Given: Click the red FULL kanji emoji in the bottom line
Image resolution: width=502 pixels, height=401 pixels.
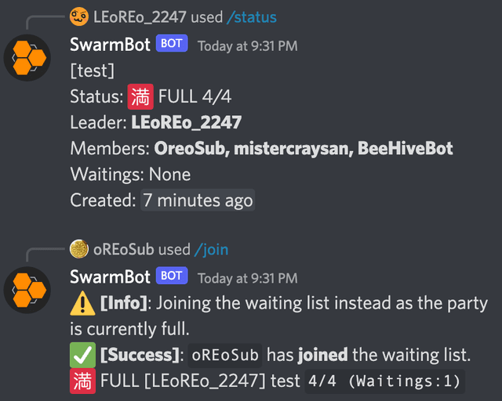Looking at the screenshot, I should 82,381.
